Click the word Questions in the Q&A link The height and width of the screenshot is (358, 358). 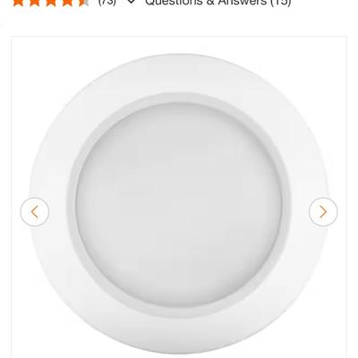point(176,3)
